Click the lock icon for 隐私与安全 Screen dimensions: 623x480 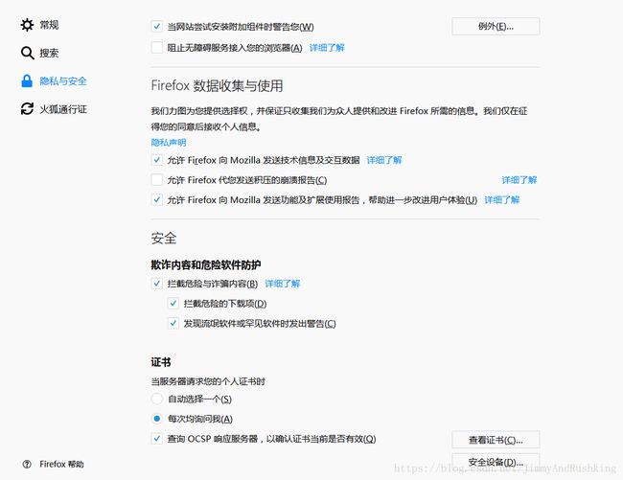tap(27, 81)
